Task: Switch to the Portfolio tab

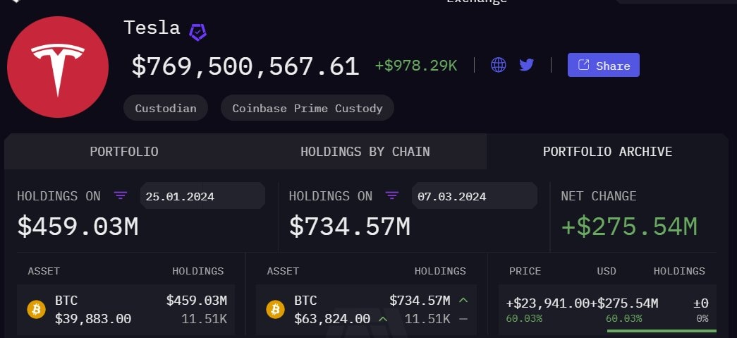Action: click(x=124, y=152)
